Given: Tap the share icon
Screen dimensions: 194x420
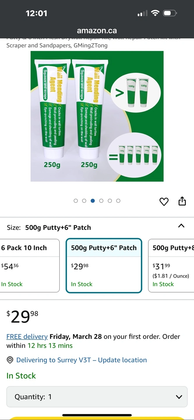Looking at the screenshot, I should (182, 201).
